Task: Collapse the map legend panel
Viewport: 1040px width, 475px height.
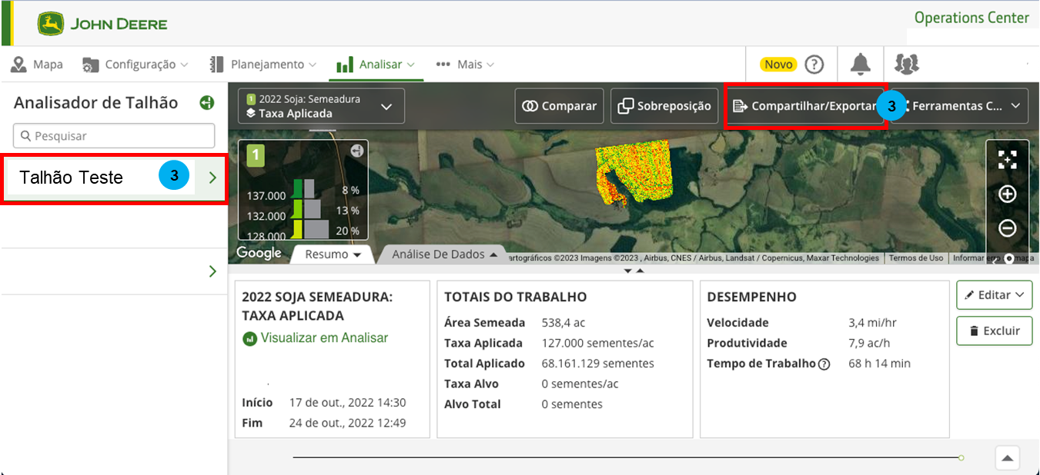Action: pos(356,151)
